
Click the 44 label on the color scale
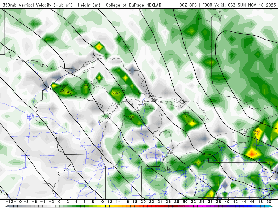(x=244, y=202)
